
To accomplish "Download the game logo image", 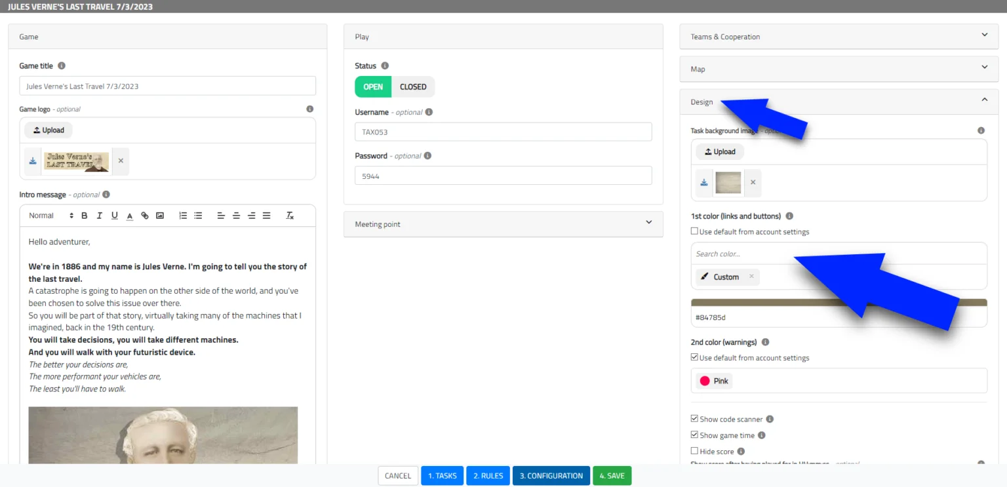I will [x=33, y=161].
